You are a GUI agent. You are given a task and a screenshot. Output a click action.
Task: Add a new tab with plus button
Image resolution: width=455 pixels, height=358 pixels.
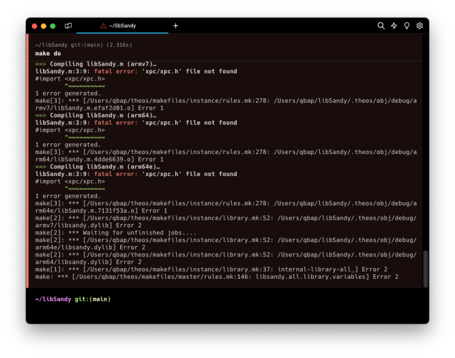click(176, 26)
